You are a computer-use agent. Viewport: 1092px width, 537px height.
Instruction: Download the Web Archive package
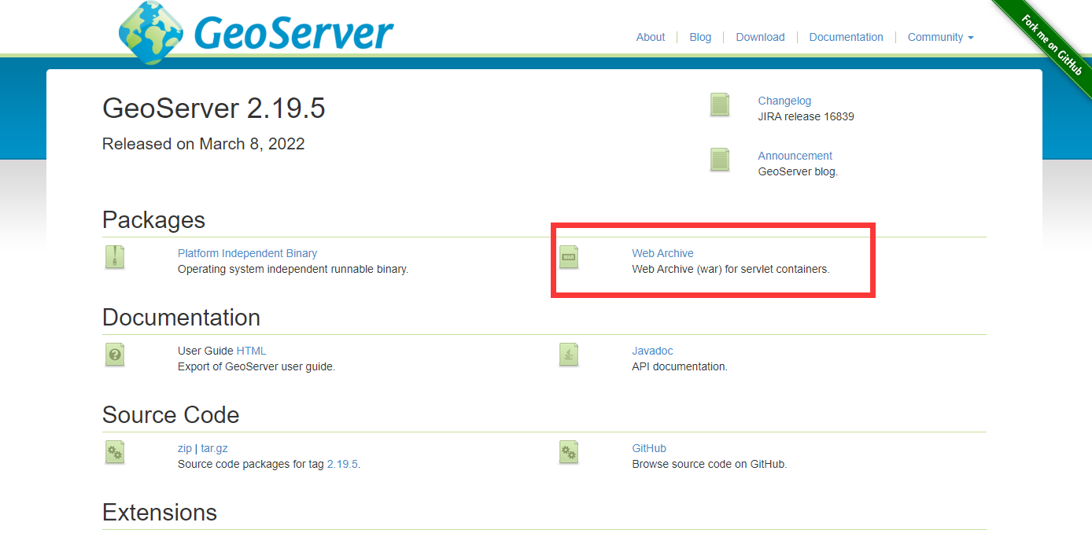(662, 253)
